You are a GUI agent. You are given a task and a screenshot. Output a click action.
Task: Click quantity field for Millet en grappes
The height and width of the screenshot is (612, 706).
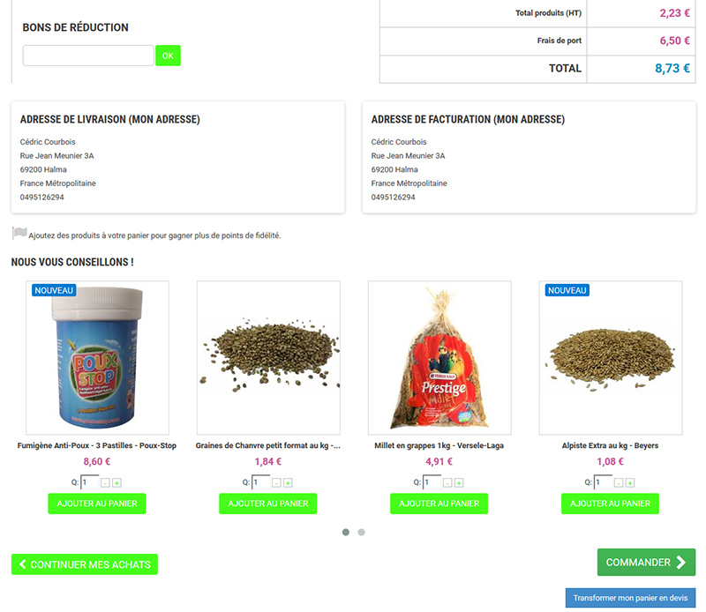432,482
